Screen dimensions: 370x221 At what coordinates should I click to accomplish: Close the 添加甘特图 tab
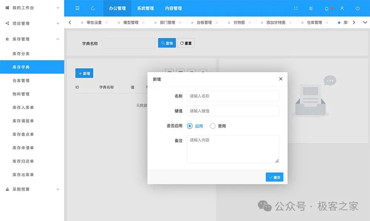(x=290, y=23)
